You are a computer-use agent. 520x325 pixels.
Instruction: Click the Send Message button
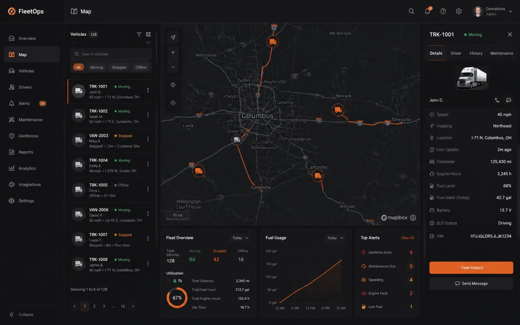tap(471, 283)
